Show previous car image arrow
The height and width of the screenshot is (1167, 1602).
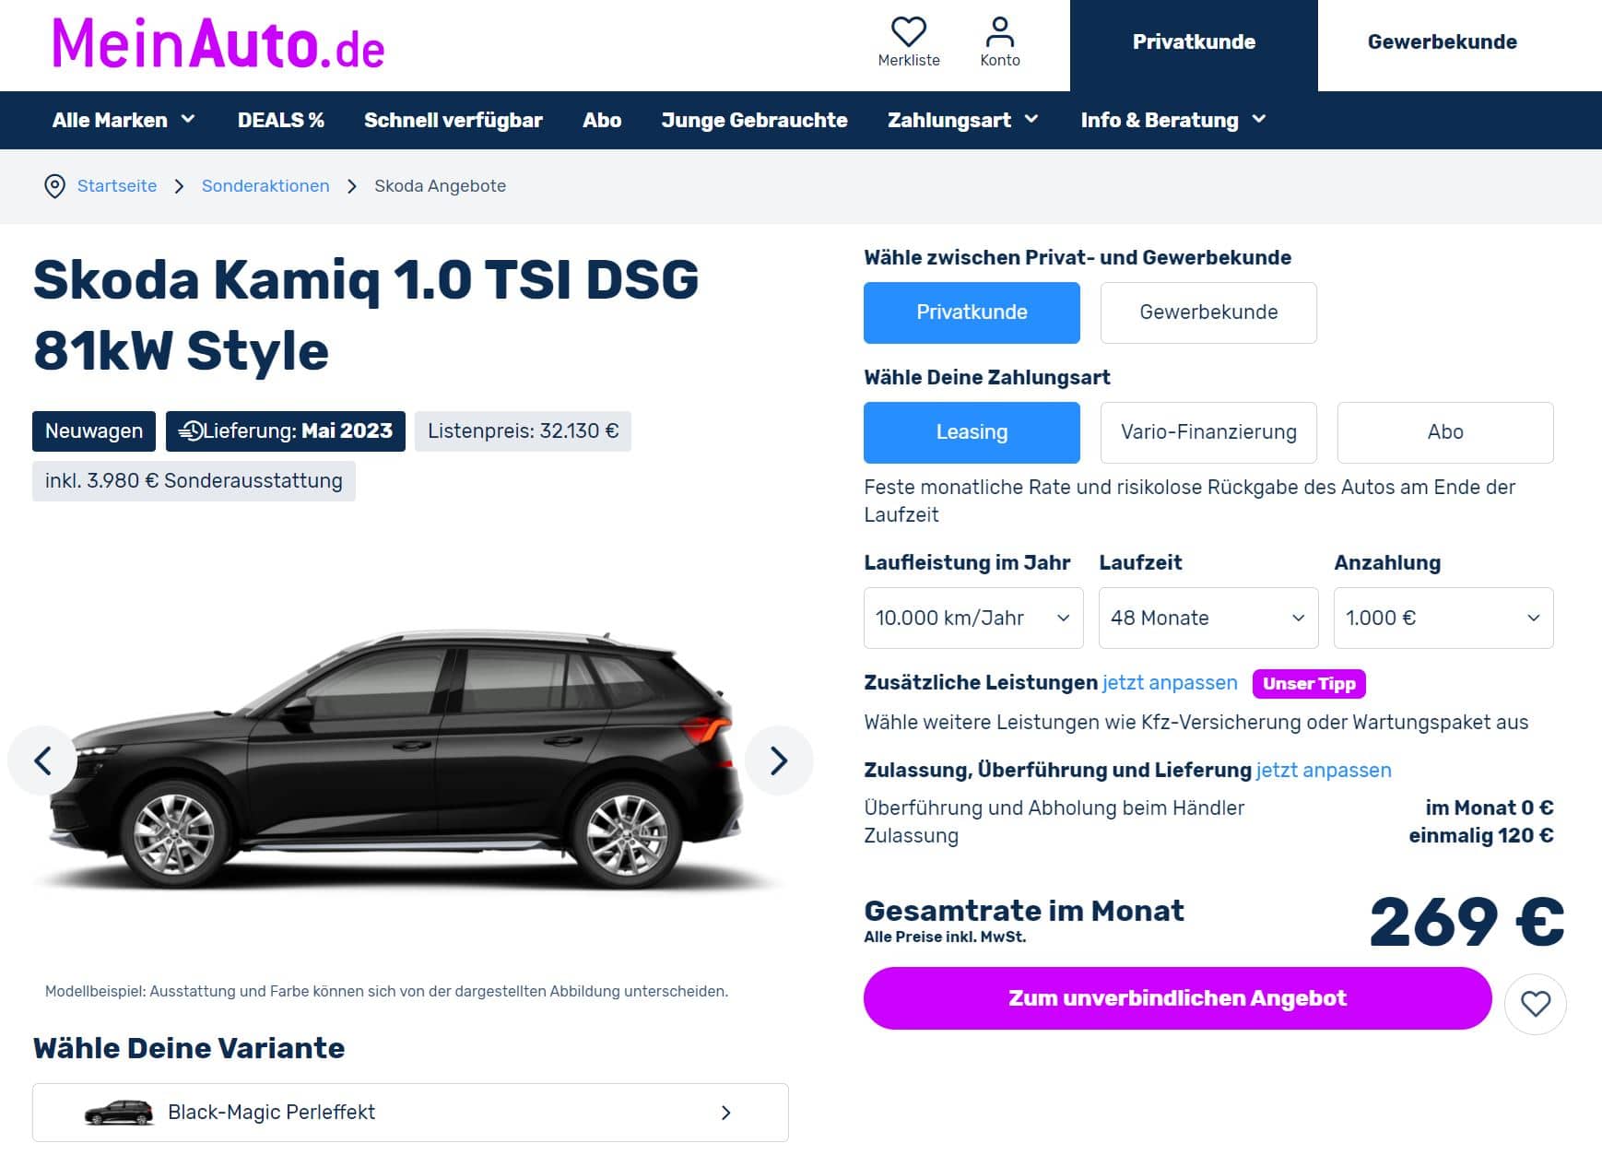click(x=42, y=760)
